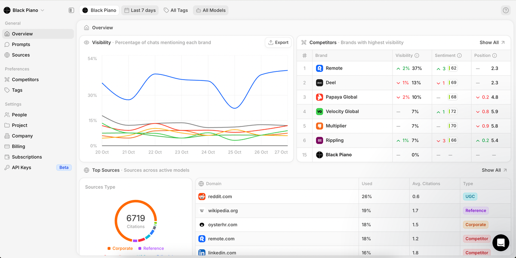Open Sources in the sidebar

pos(38,55)
